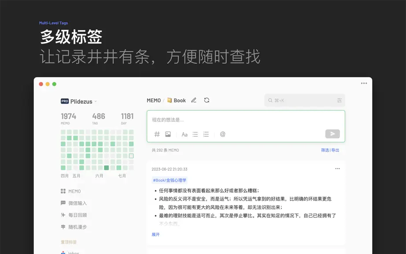Screen dimensions: 406x254
Task: Open the Aa text formatting options
Action: pyautogui.click(x=185, y=134)
